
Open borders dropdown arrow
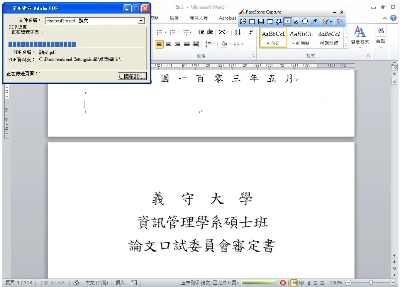click(x=242, y=44)
